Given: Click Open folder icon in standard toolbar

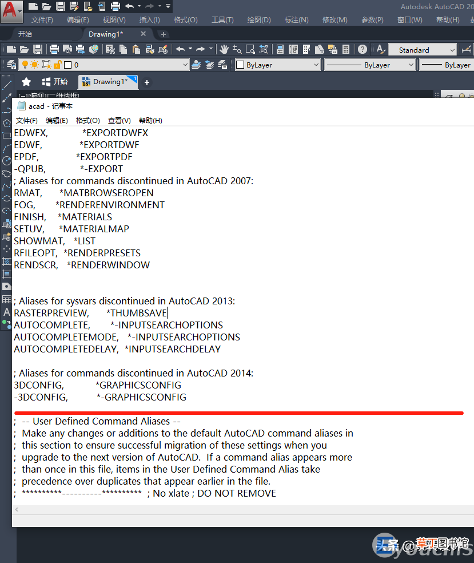Looking at the screenshot, I should pyautogui.click(x=24, y=49).
